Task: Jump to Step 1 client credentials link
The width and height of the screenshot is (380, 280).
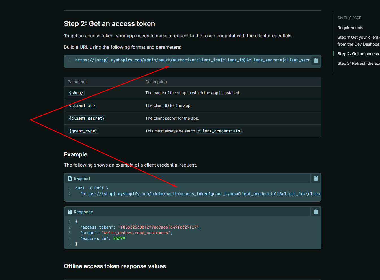Action: (359, 41)
